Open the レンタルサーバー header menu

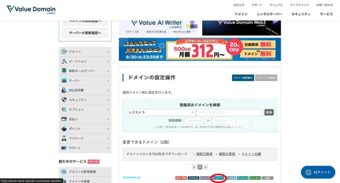click(270, 14)
